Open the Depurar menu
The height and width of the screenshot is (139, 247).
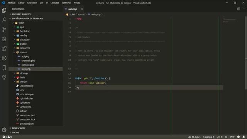(55, 3)
